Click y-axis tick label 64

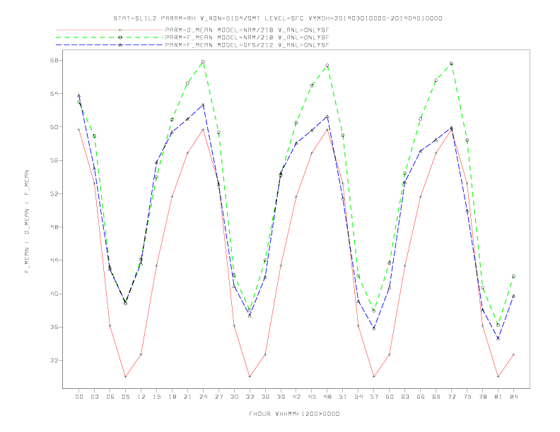(x=54, y=93)
